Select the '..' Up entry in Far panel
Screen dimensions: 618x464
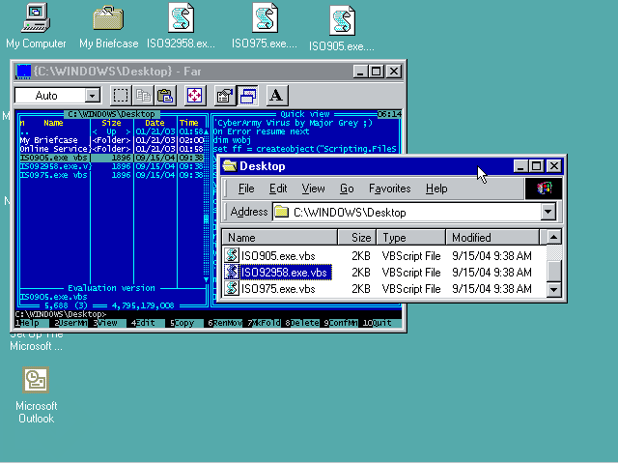(x=113, y=131)
